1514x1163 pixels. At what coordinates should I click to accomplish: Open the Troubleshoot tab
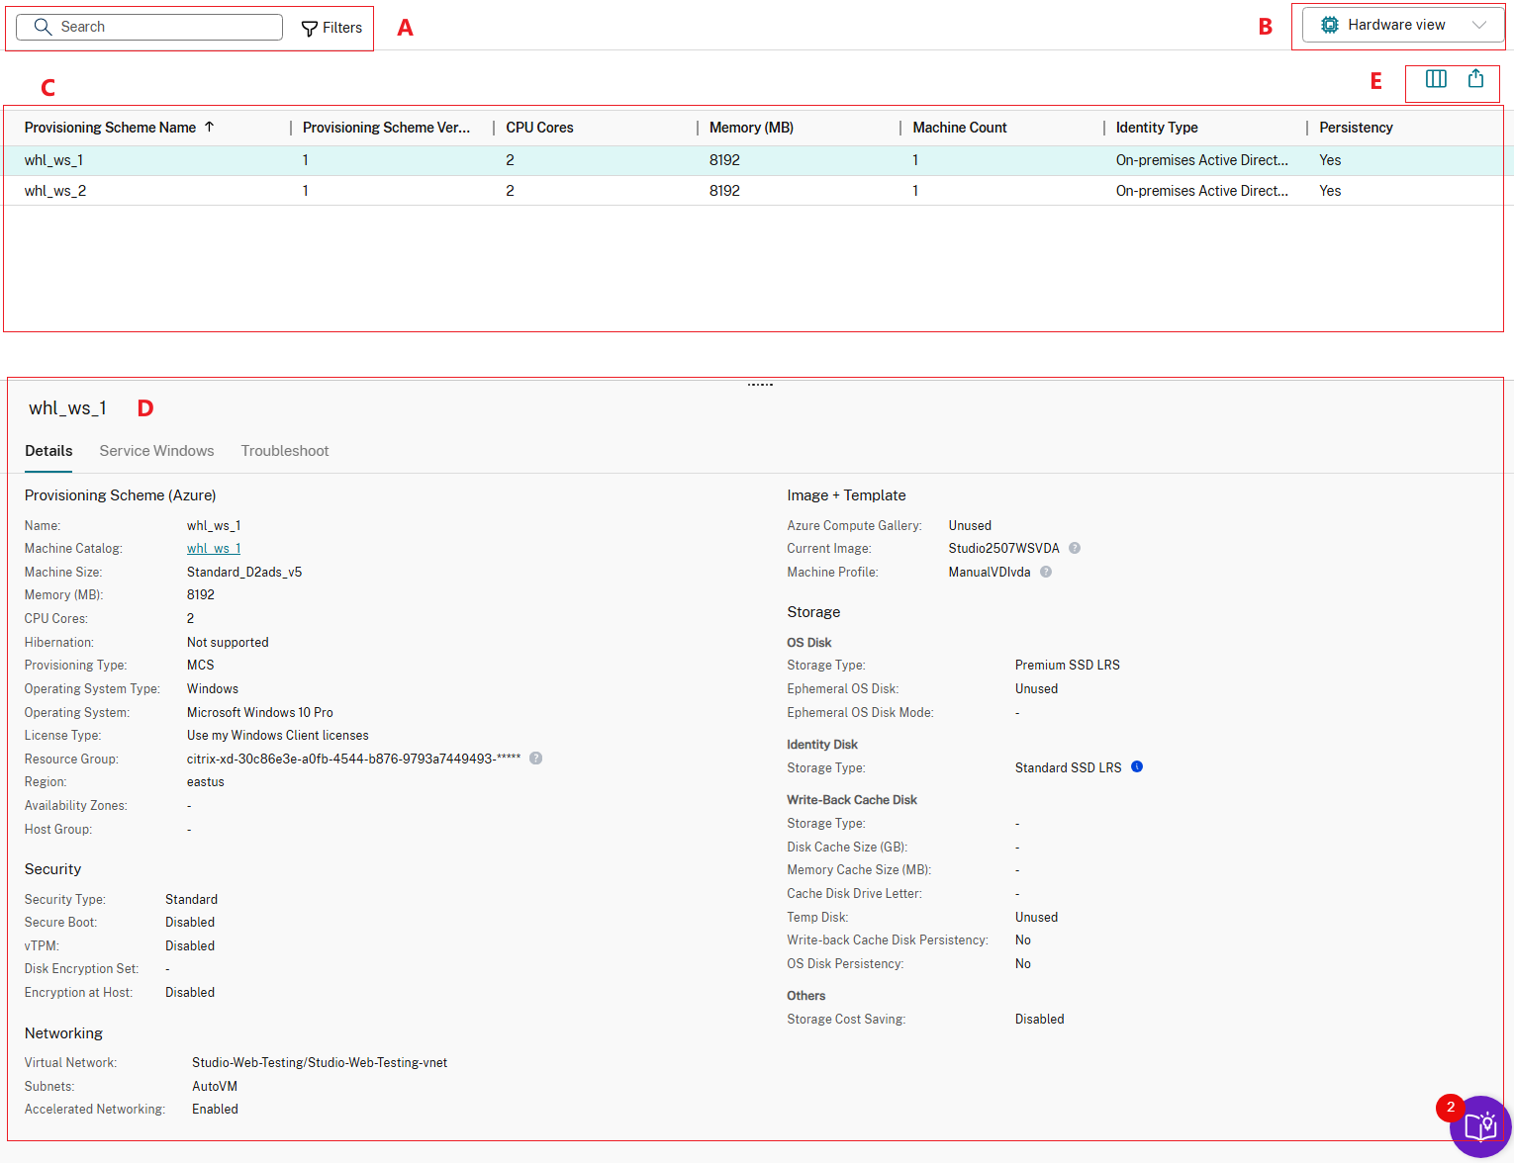285,451
